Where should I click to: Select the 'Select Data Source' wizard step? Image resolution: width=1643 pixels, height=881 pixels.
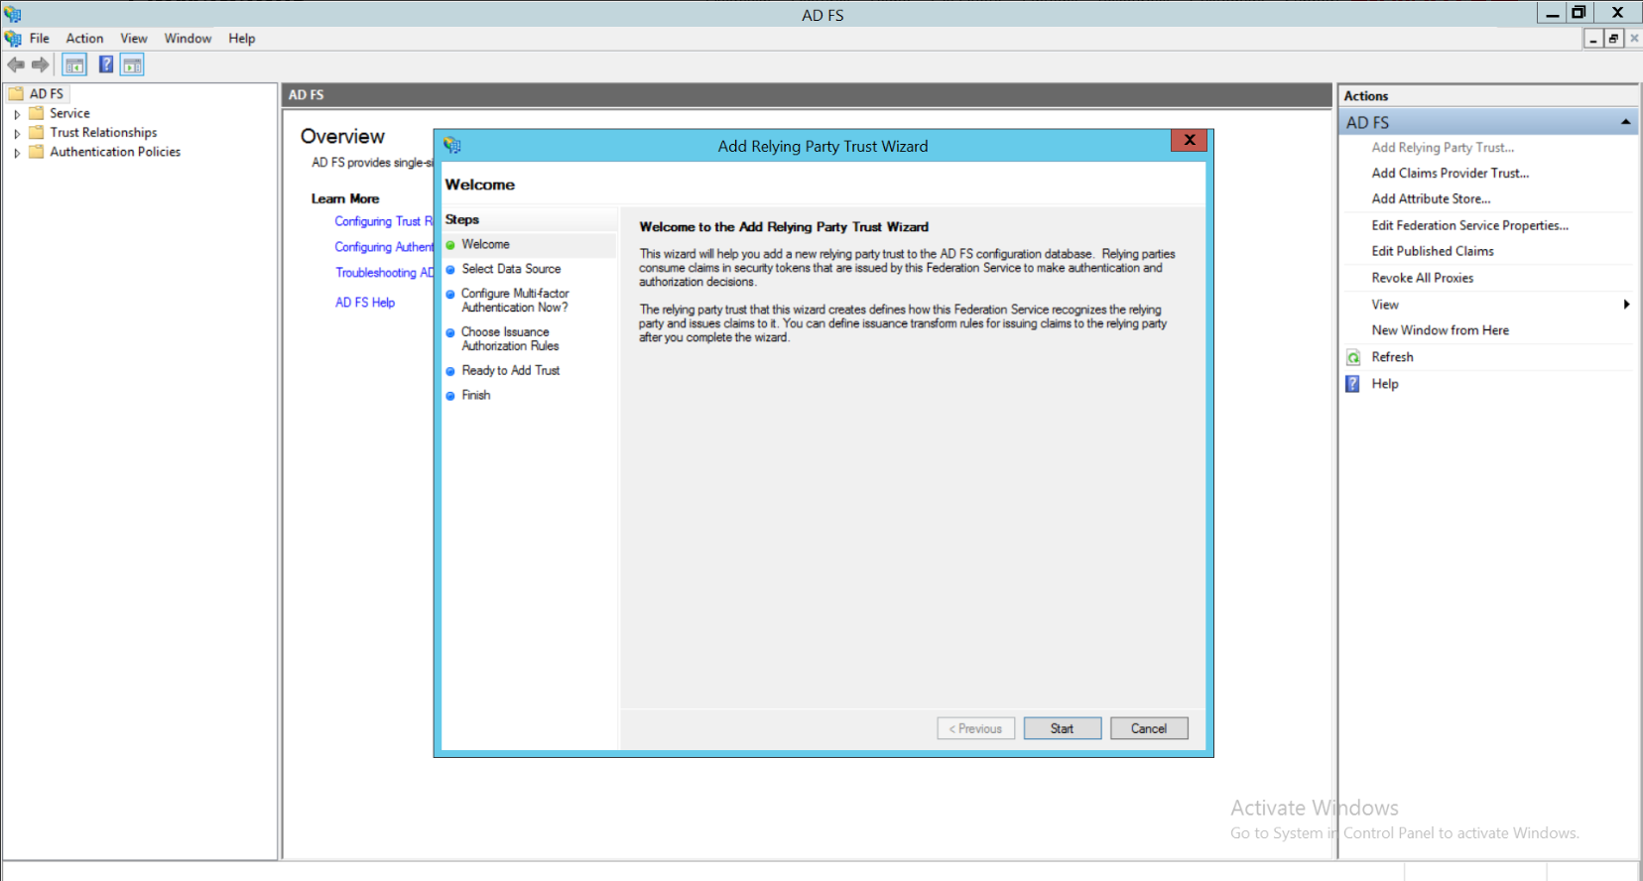[511, 269]
